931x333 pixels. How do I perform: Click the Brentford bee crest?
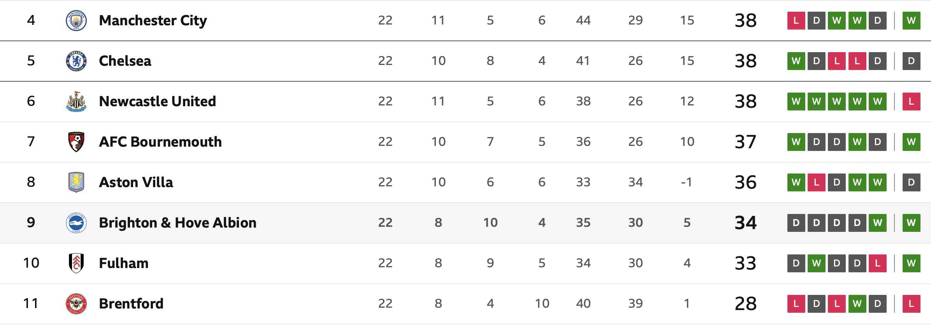pyautogui.click(x=76, y=304)
